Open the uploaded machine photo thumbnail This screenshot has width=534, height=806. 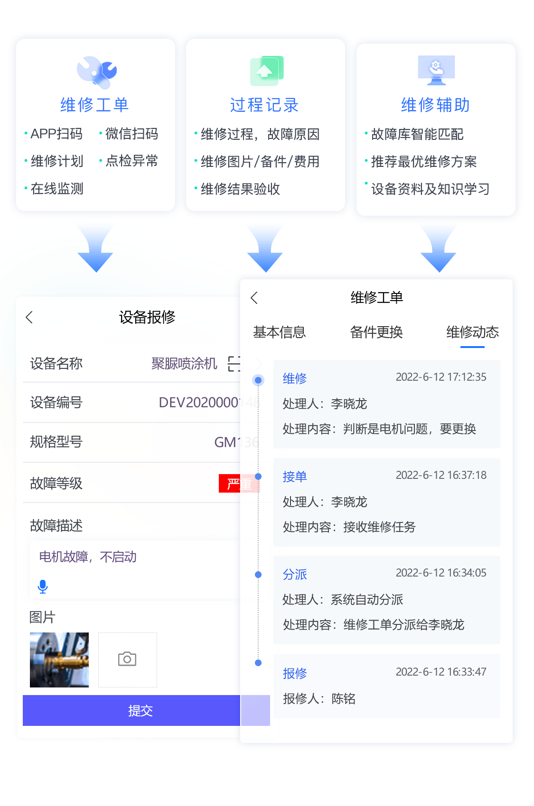click(x=59, y=659)
